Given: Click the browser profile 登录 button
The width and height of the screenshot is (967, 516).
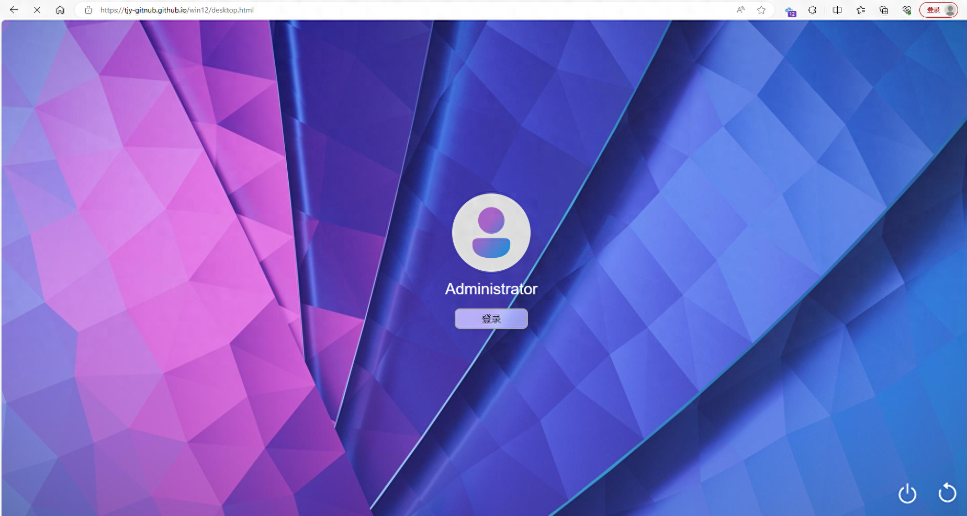Looking at the screenshot, I should point(939,10).
